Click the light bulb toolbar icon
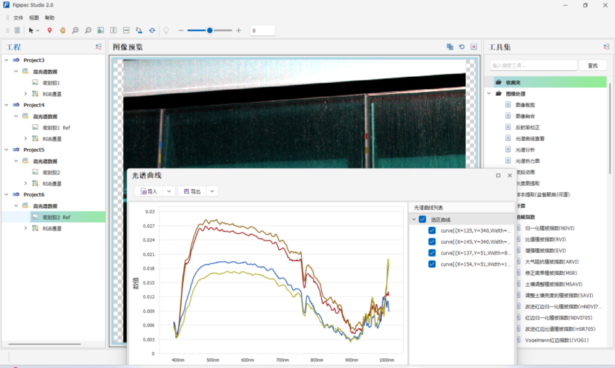 166,31
